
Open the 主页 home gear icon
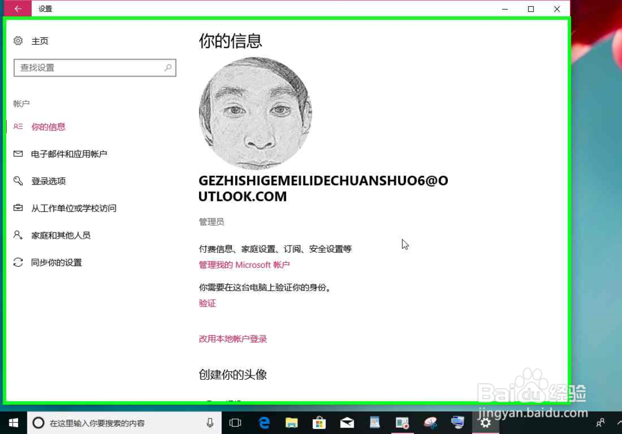pos(18,40)
